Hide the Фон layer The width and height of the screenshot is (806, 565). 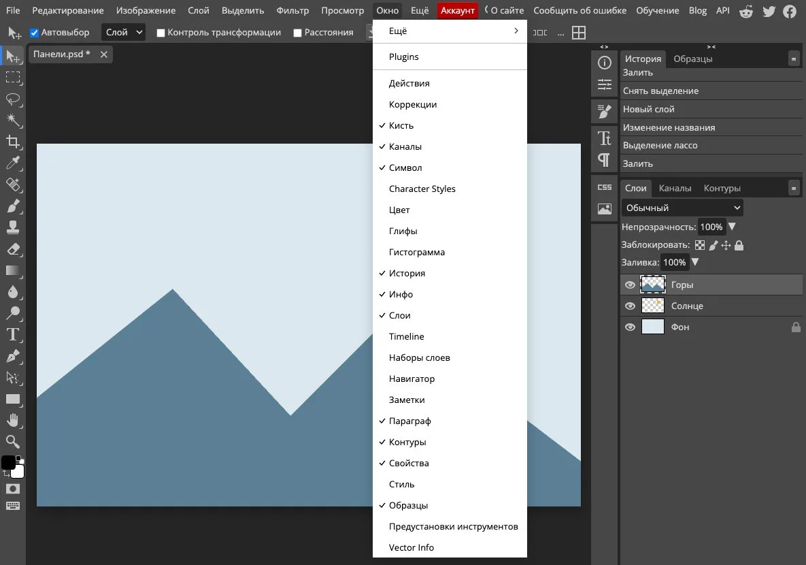pyautogui.click(x=631, y=327)
